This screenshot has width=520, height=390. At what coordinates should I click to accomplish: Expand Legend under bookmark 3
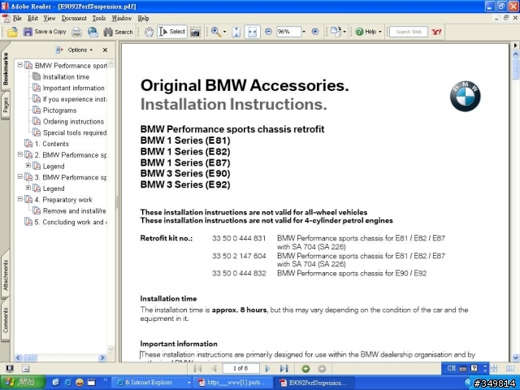tap(28, 188)
